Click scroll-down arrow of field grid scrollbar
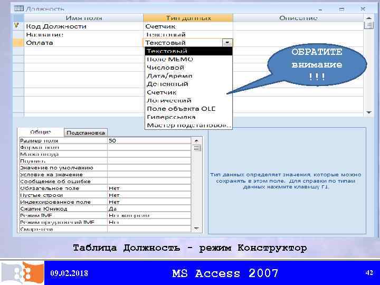 [x=369, y=112]
